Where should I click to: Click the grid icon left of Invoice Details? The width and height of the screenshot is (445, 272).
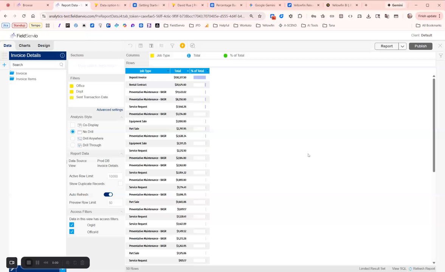[4, 56]
